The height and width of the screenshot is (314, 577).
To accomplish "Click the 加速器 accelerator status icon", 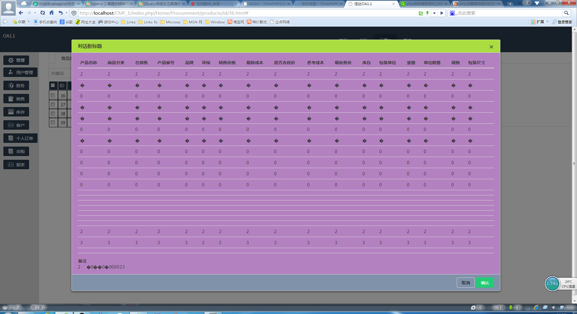I will click(496, 307).
